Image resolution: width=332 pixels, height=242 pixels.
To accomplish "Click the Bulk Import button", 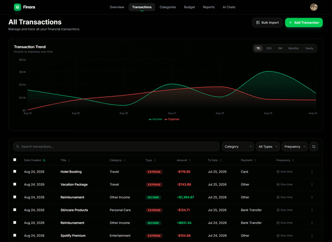I will click(x=267, y=23).
